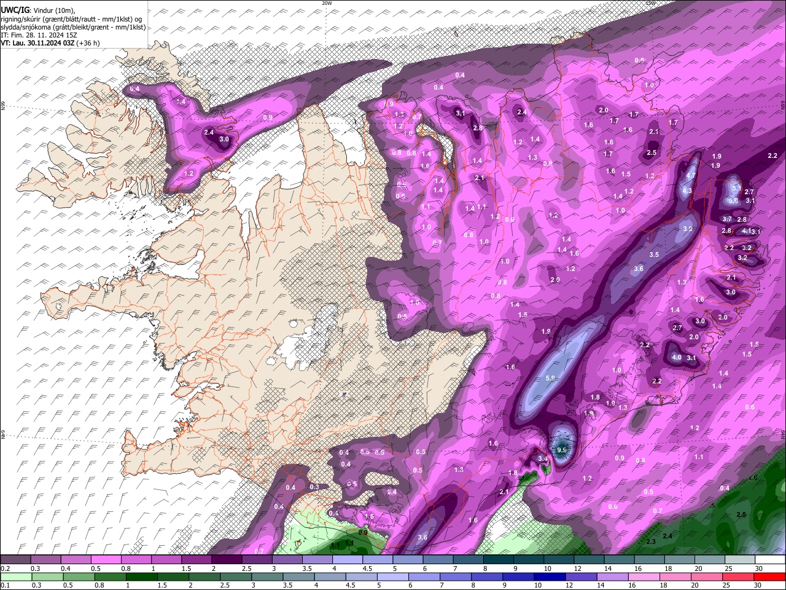Screen dimensions: 786x590
Task: Click the pale green 0.1 swatch in lower legend
Action: (x=16, y=577)
